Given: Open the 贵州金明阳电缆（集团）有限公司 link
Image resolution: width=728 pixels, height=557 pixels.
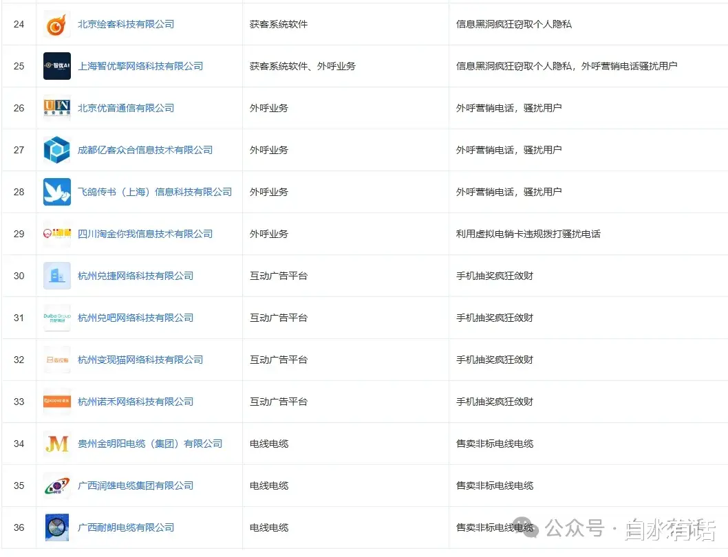Looking at the screenshot, I should [150, 444].
